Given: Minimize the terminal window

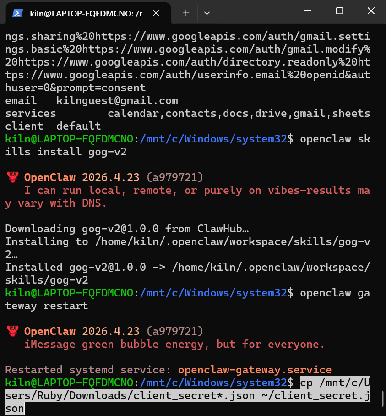Looking at the screenshot, I should click(x=308, y=11).
